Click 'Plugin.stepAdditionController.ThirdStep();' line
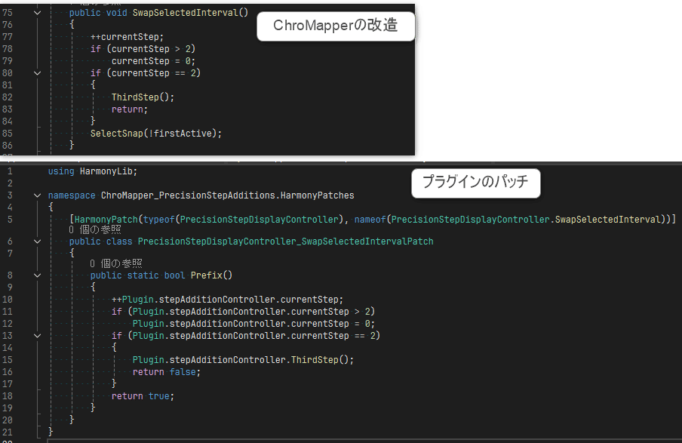 click(243, 360)
